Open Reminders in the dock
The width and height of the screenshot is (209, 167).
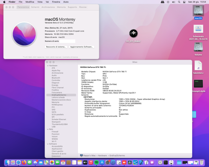[74, 163]
